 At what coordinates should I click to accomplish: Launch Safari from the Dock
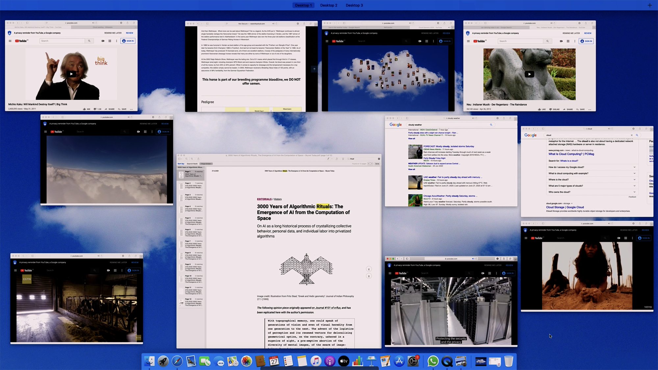point(177,361)
